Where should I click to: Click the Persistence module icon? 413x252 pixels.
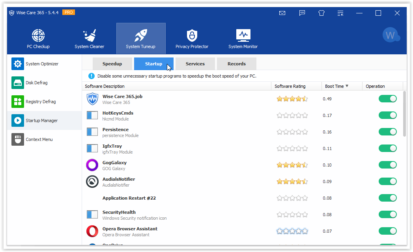92,132
